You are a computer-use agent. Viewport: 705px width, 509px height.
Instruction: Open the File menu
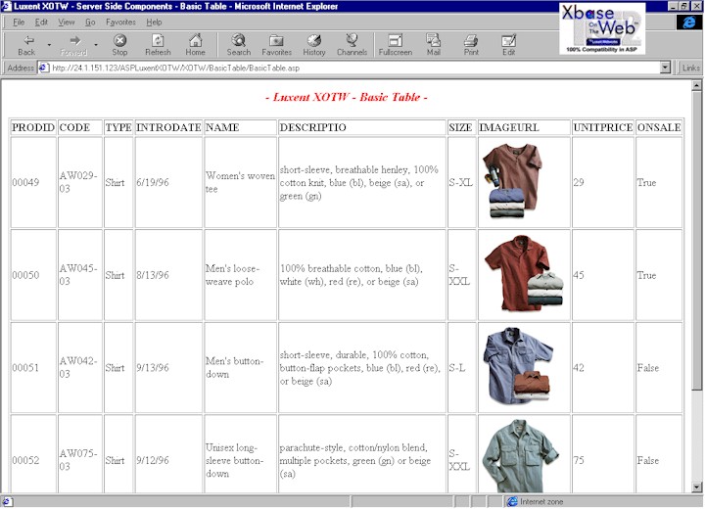point(19,23)
